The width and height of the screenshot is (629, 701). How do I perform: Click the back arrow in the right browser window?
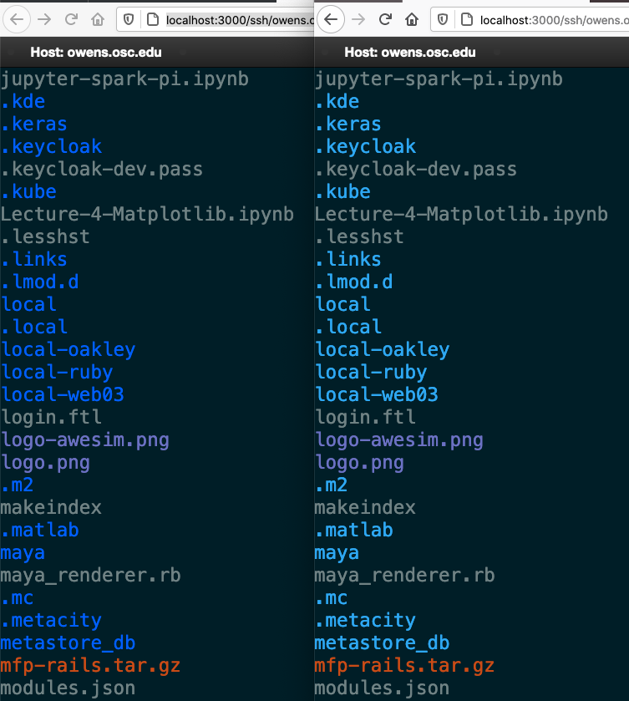331,18
